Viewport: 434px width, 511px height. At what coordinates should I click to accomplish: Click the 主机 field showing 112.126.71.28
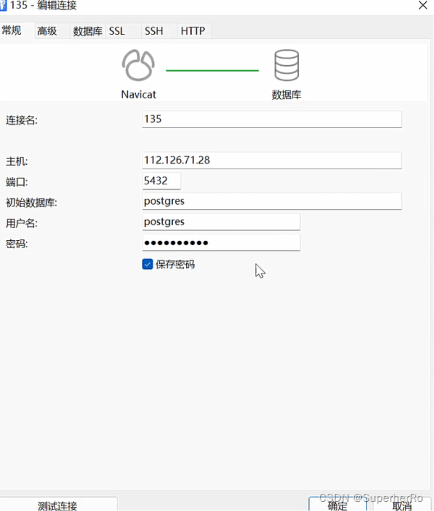(271, 160)
